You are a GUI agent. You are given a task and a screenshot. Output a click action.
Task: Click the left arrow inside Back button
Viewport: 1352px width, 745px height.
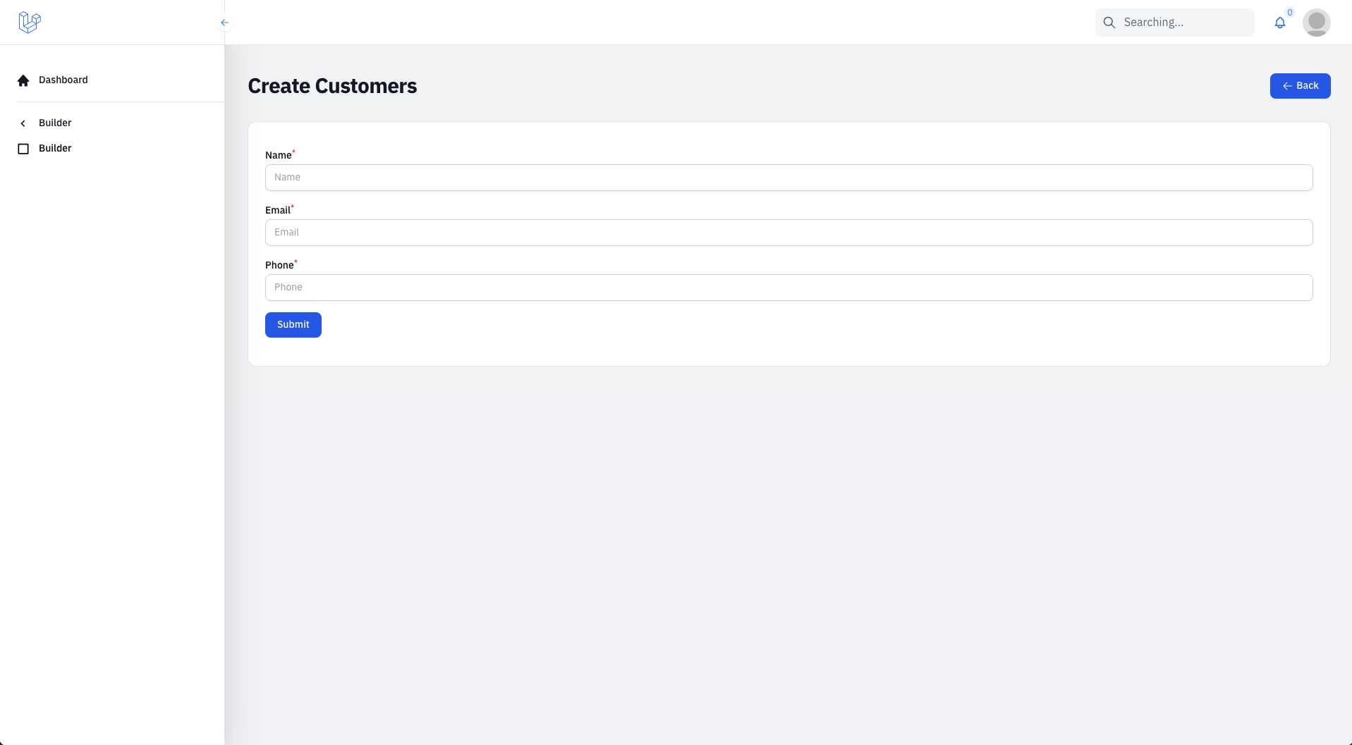point(1287,86)
